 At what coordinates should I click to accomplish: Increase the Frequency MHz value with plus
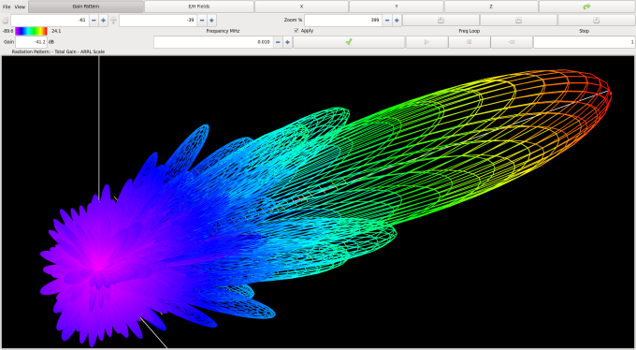click(x=287, y=42)
